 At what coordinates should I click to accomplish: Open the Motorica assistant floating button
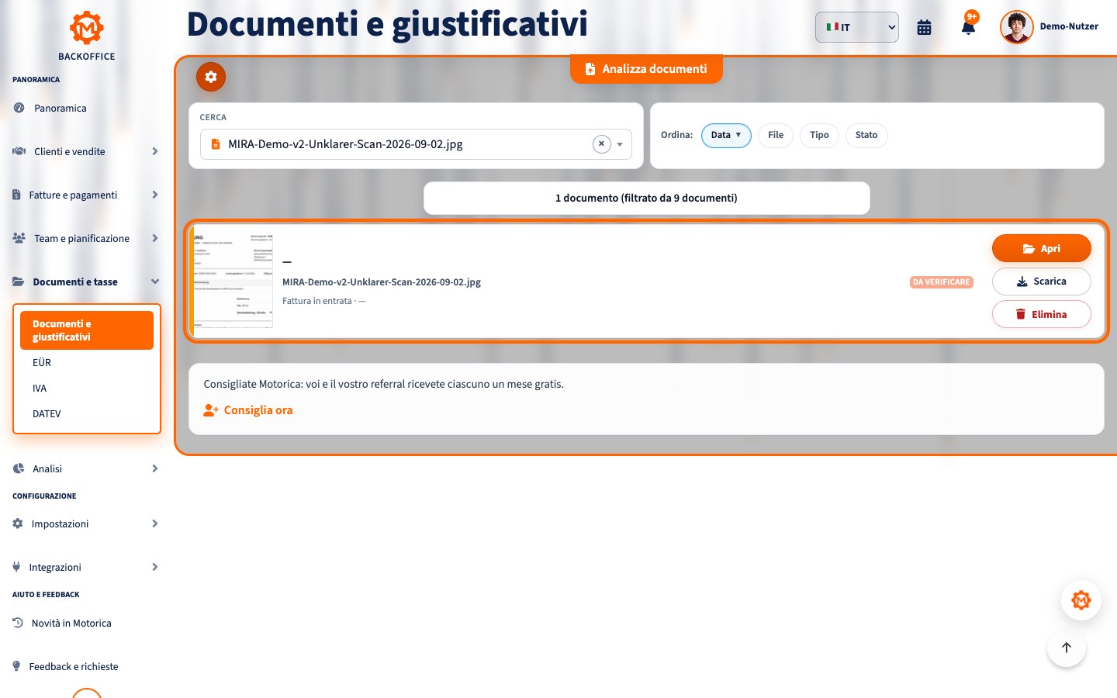click(x=1081, y=600)
